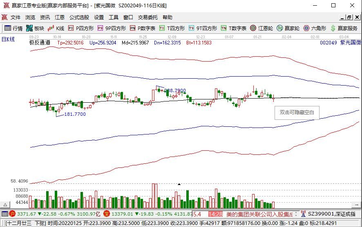
Task: Launch the 江恩轮 Gann wheel
Action: tap(261, 28)
